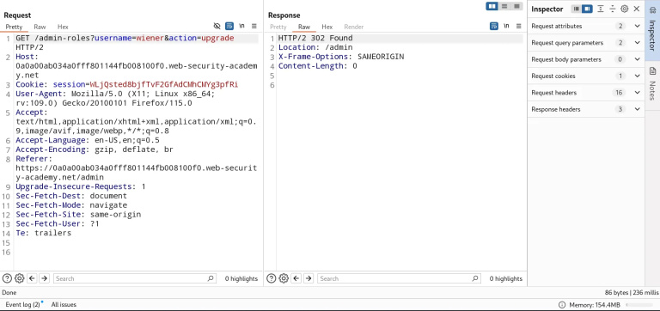Screen dimensions: 660x311
Task: Expand Request headers section
Action: 586,93
